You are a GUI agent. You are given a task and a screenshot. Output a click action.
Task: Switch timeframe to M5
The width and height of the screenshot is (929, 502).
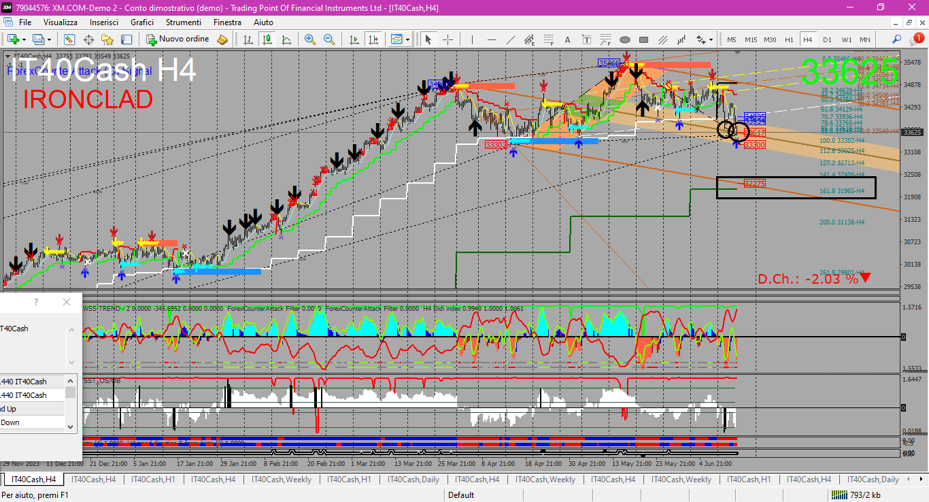(x=732, y=39)
